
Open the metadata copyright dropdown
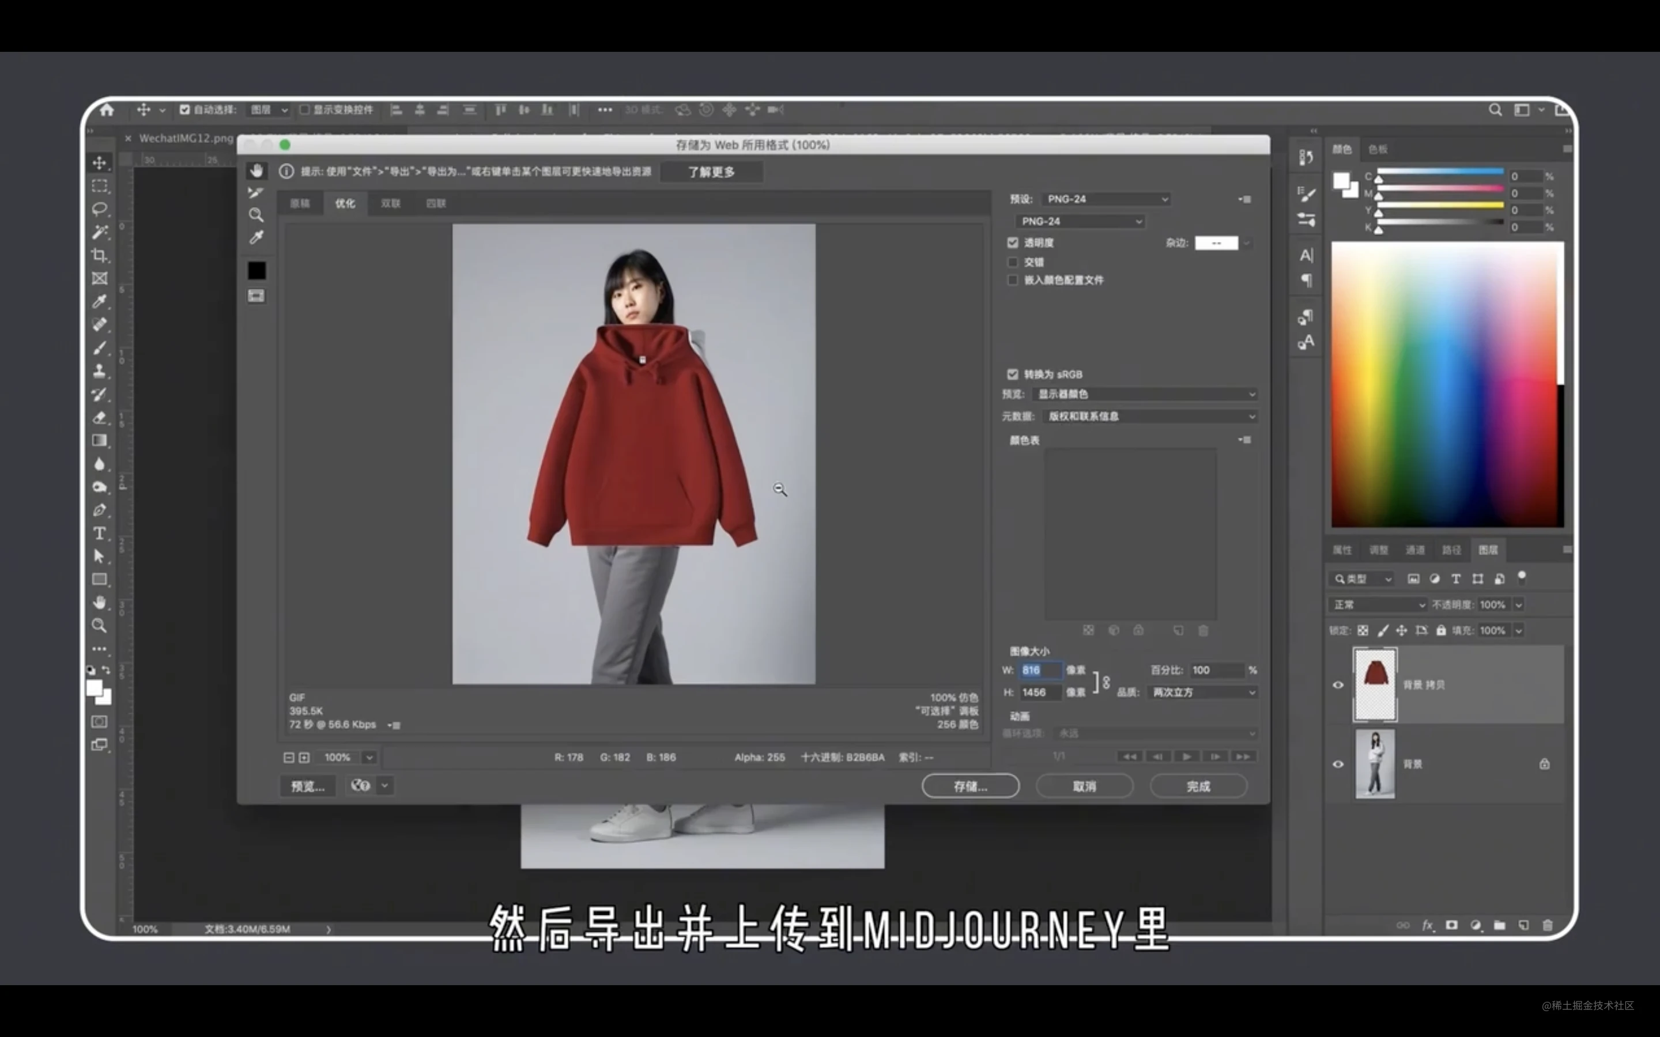1150,417
